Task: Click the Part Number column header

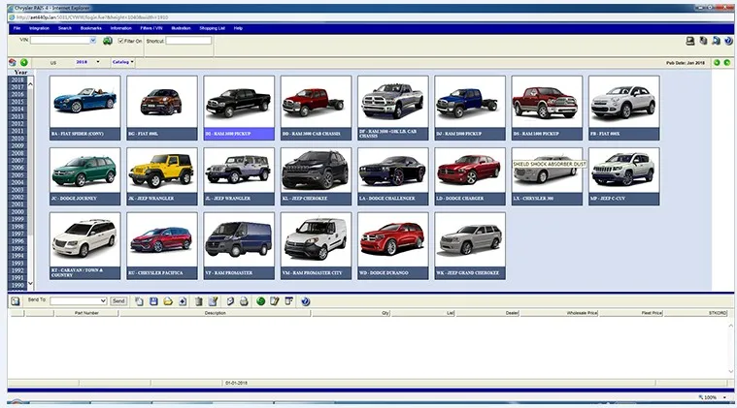Action: (x=86, y=313)
